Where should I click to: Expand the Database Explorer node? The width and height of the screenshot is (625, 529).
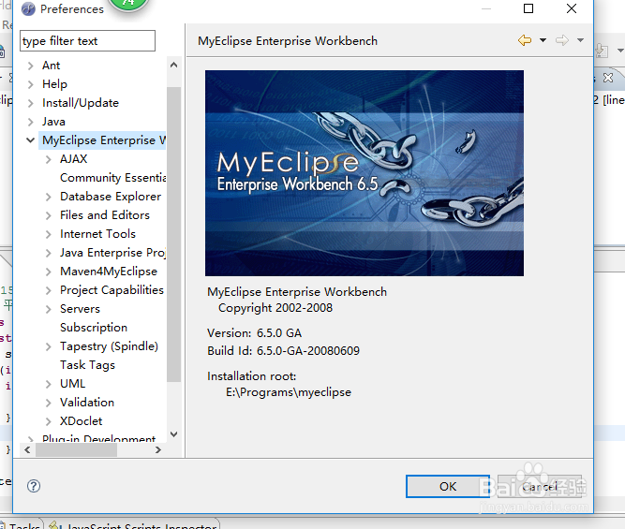tap(48, 197)
